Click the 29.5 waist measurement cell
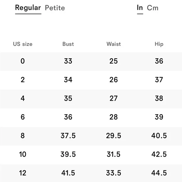Image resolution: width=182 pixels, height=182 pixels. [114, 136]
